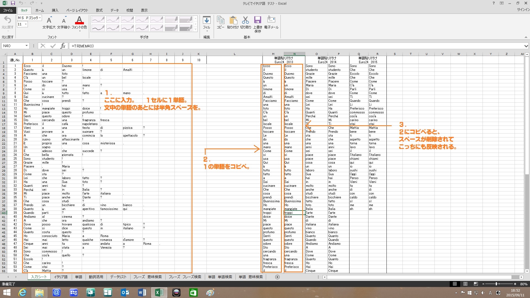Viewport: 530px width, 298px height.
Task: Click the フィル (Fill) down-arrow icon
Action: pos(206,21)
